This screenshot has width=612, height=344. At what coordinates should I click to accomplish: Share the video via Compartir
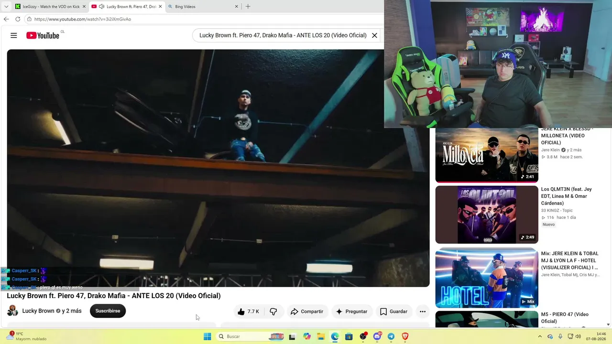point(307,312)
